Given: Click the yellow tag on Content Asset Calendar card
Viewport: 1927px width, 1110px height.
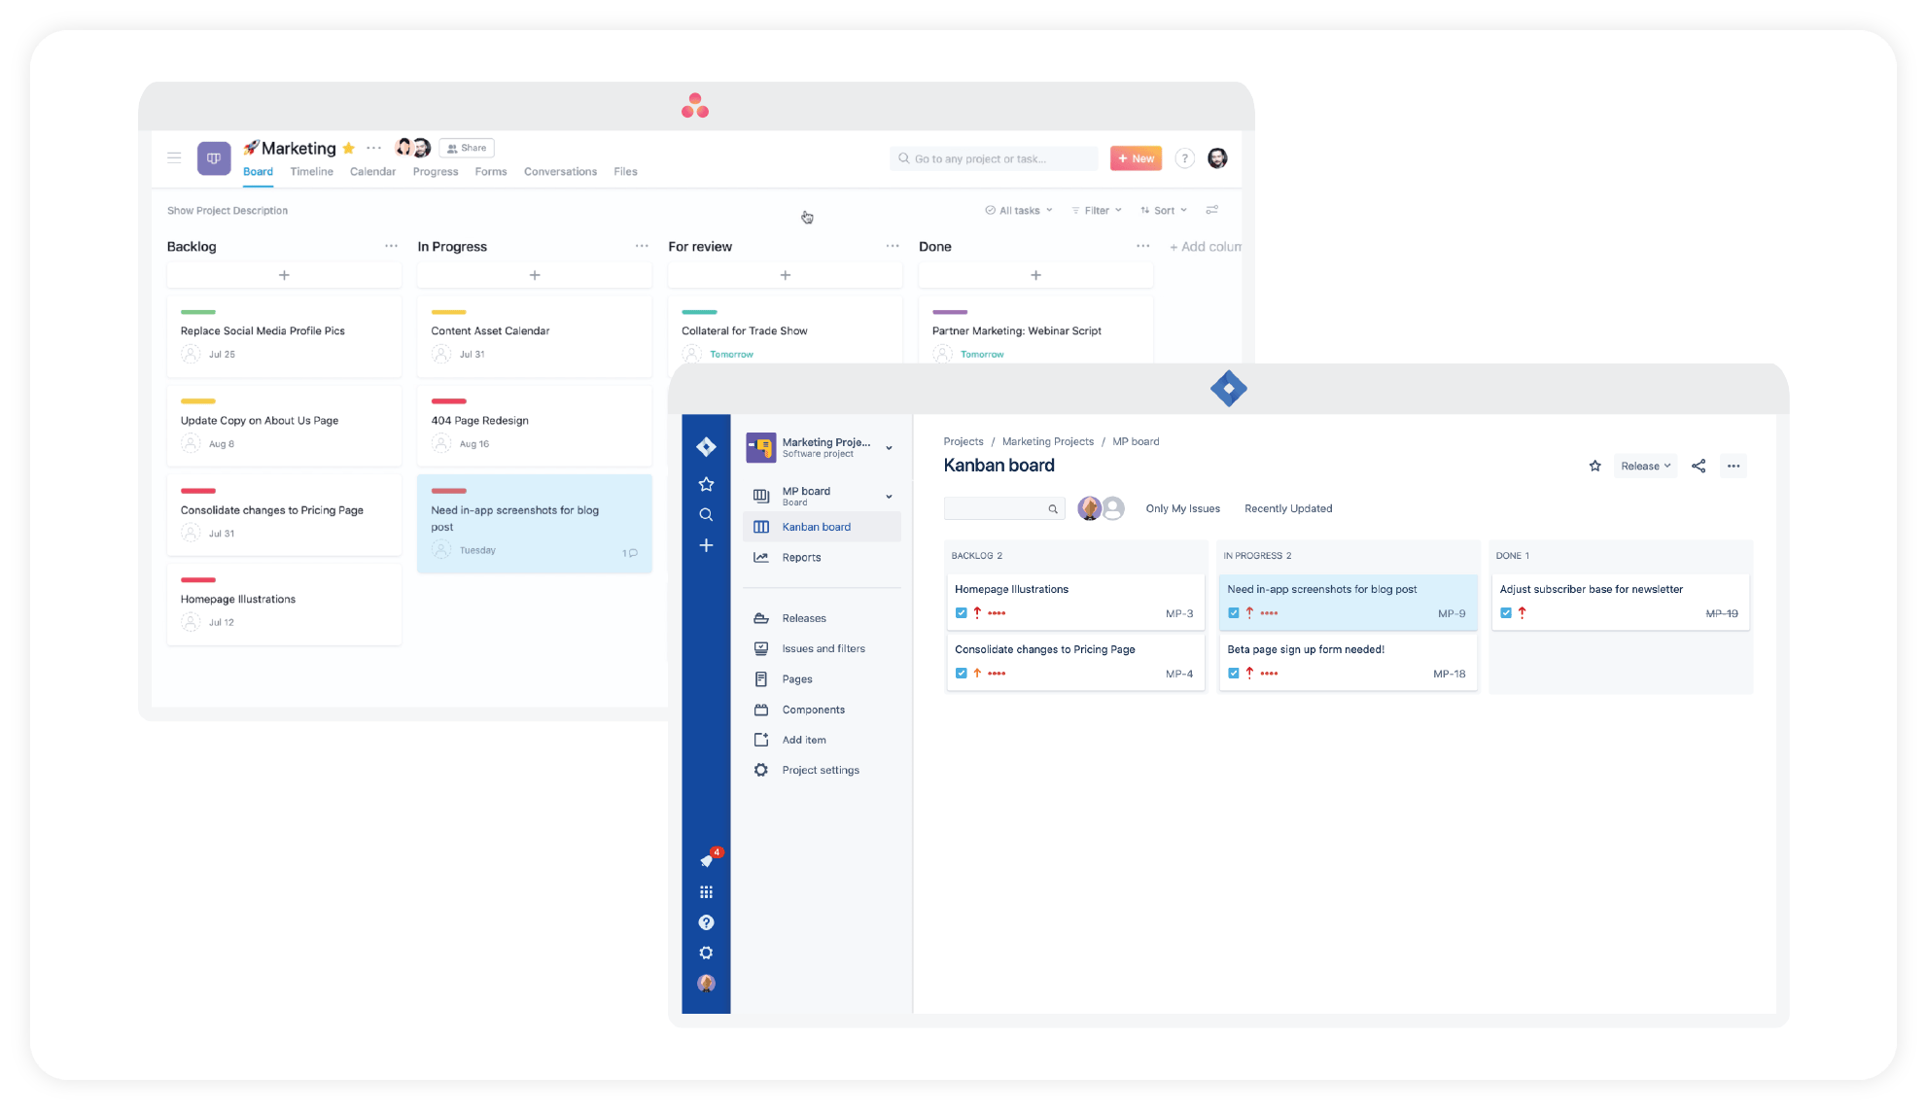Looking at the screenshot, I should (x=449, y=312).
